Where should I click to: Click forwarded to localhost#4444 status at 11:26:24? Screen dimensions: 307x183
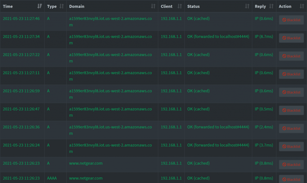pos(218,145)
